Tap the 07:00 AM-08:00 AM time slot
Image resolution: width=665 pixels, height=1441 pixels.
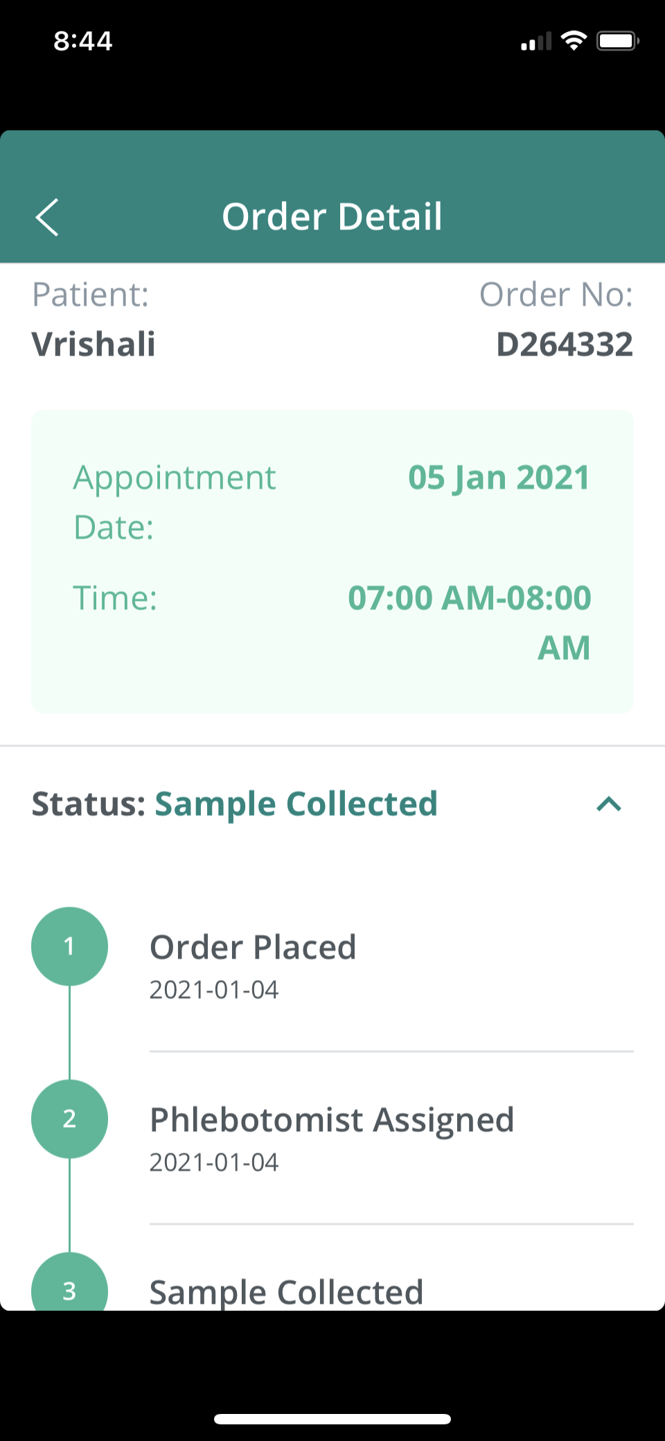tap(470, 622)
